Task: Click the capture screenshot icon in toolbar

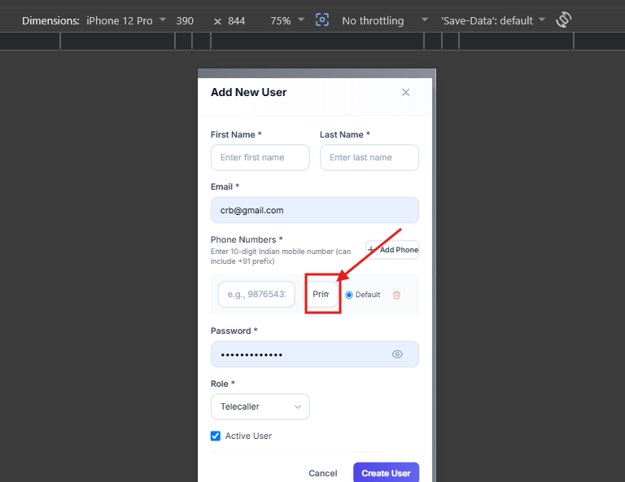Action: [322, 20]
